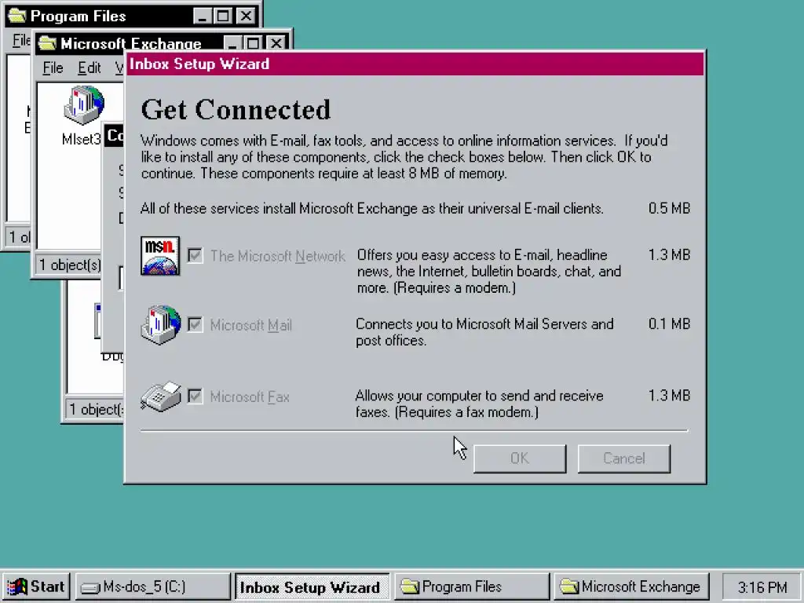Click the Microsoft Mail globe icon in the wizard

160,324
